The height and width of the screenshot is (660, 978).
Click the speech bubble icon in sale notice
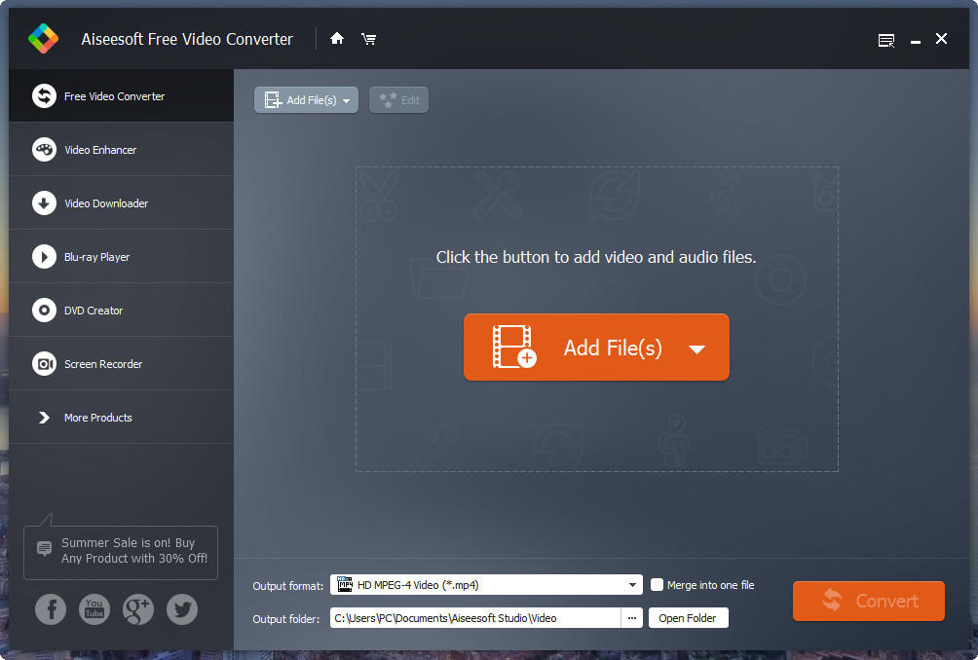click(44, 548)
